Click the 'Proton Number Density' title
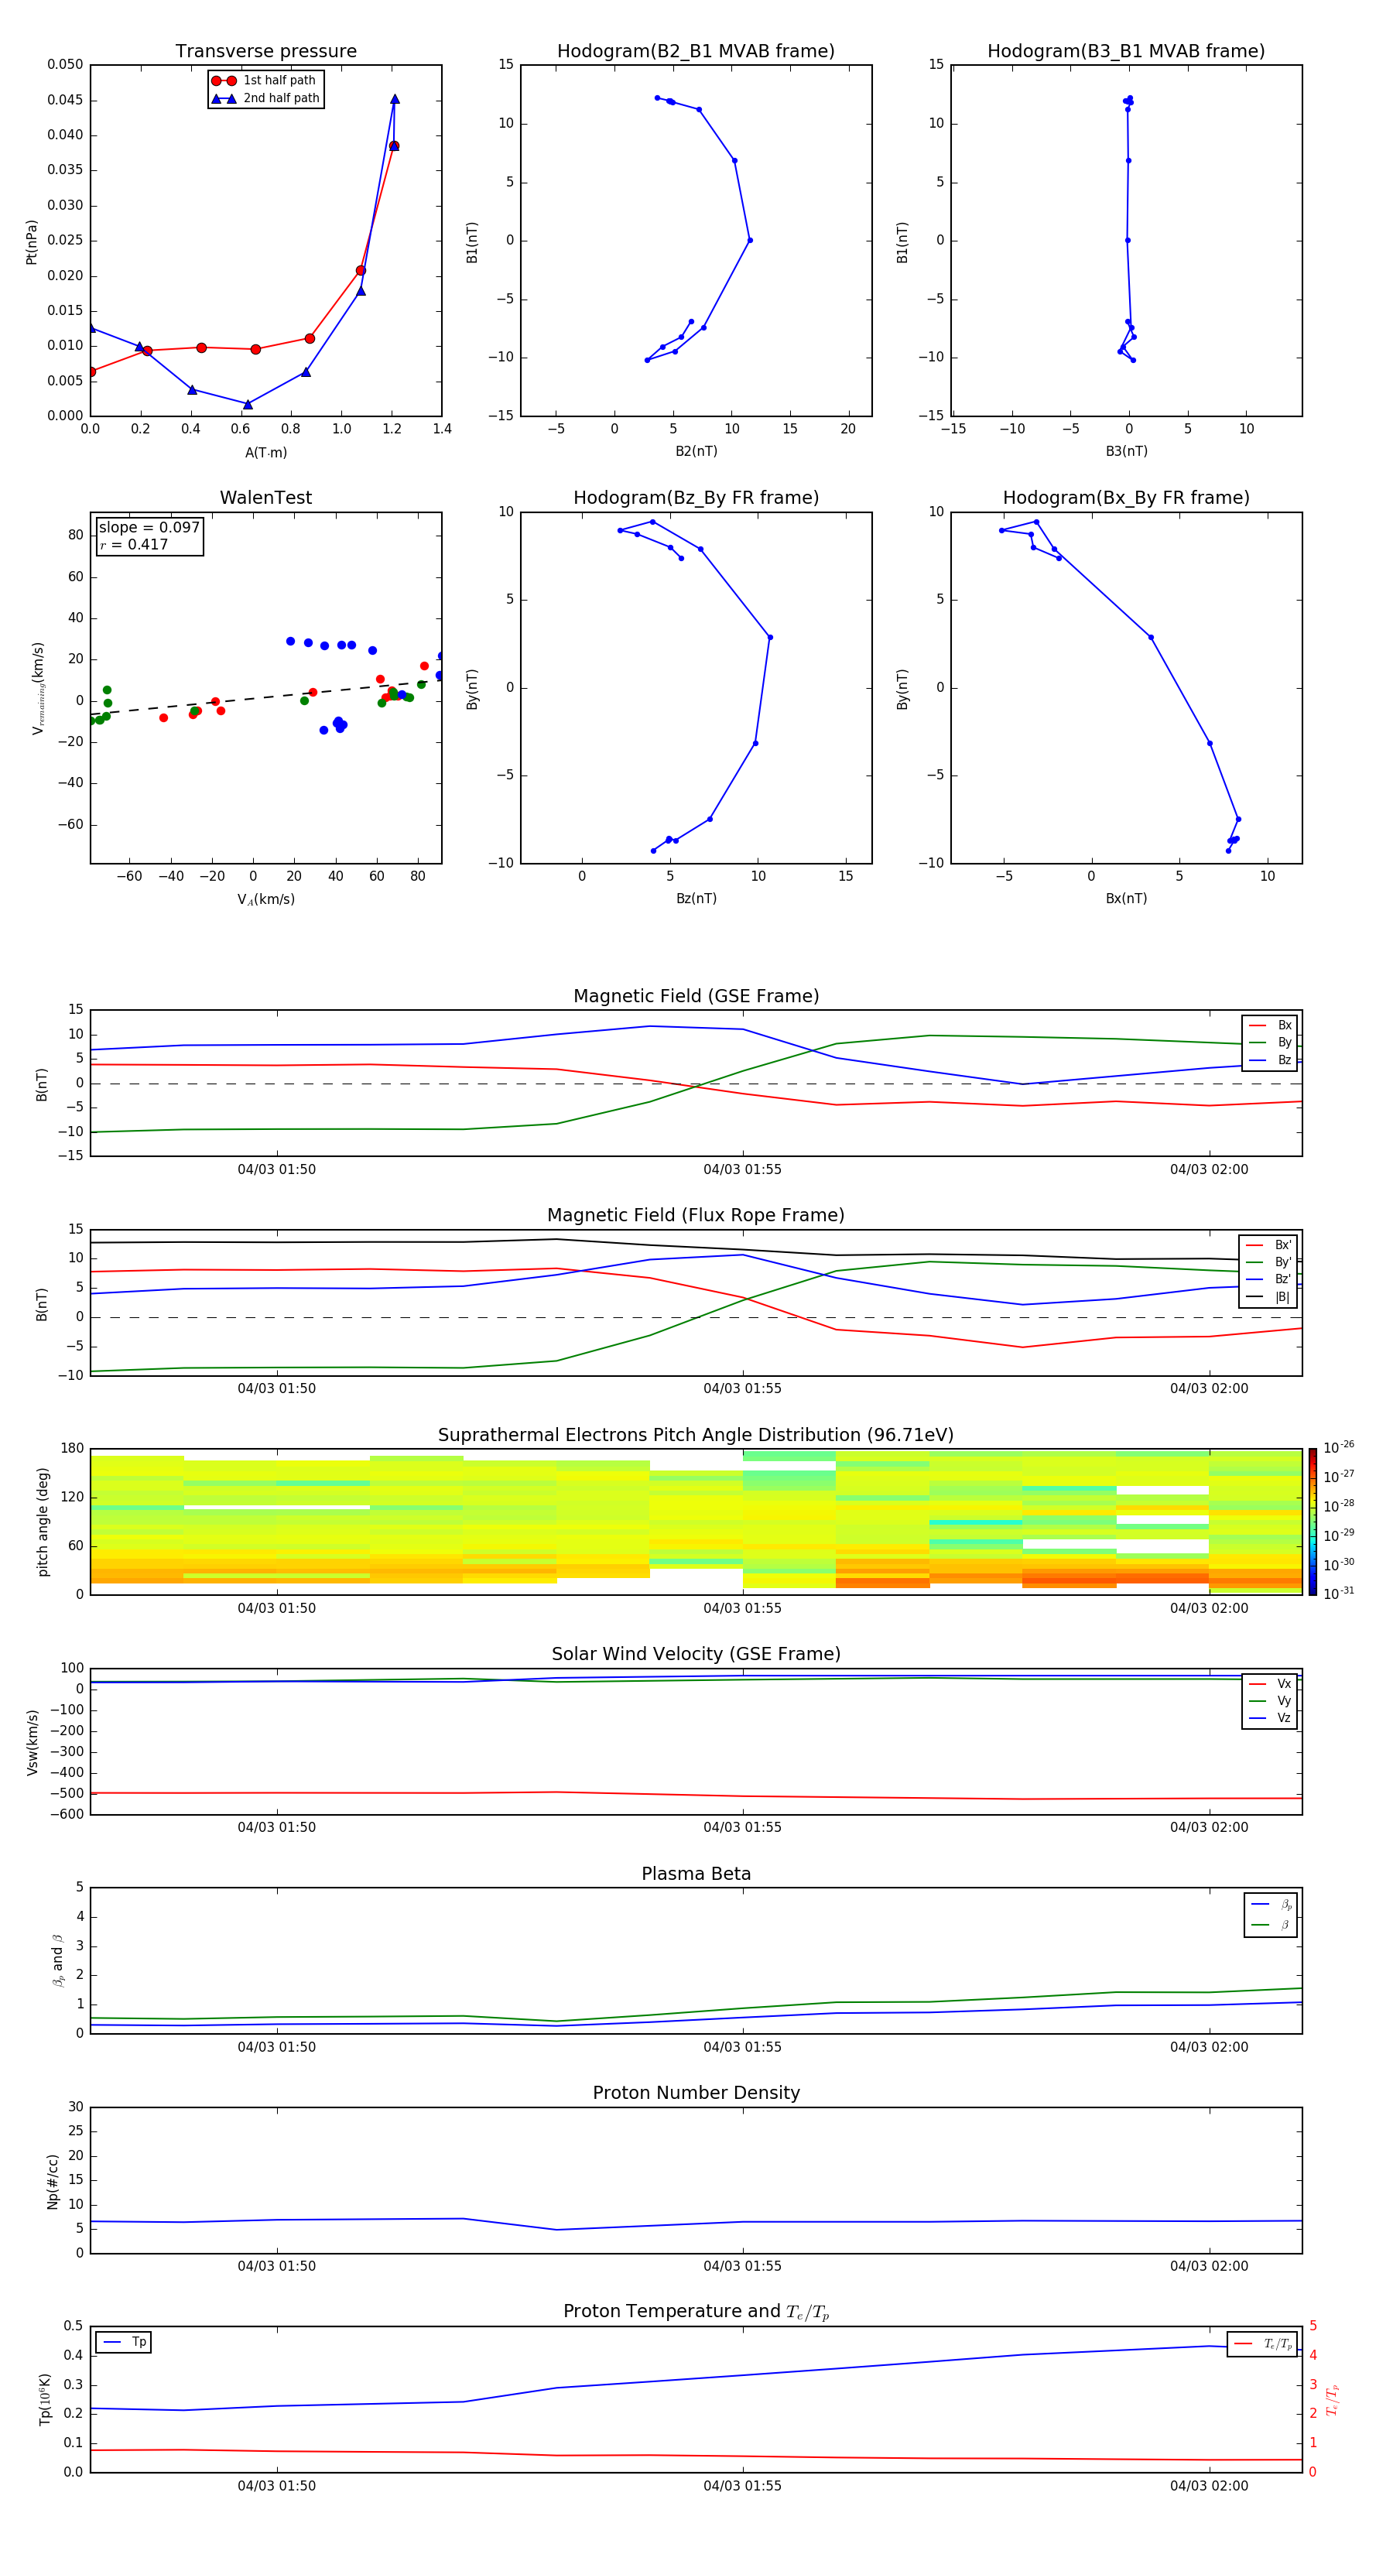Image resolution: width=1393 pixels, height=2554 pixels. [x=696, y=2093]
